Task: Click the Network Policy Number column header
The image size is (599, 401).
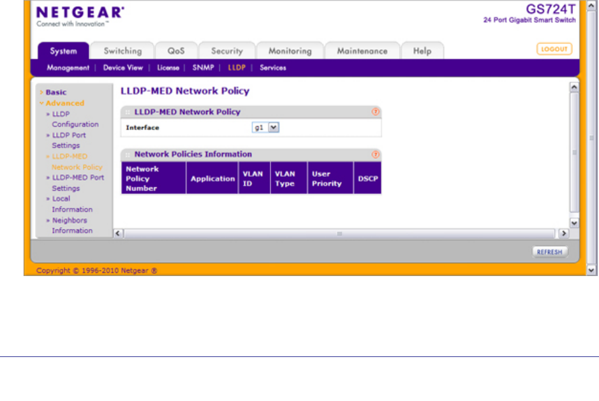Action: point(154,179)
